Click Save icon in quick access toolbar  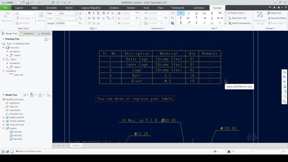pyautogui.click(x=27, y=3)
